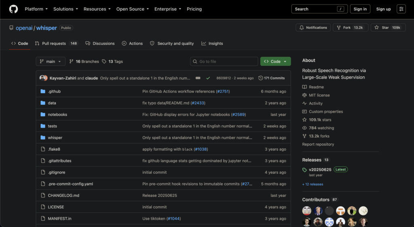Click the scale icon beside MIT license

(x=304, y=95)
